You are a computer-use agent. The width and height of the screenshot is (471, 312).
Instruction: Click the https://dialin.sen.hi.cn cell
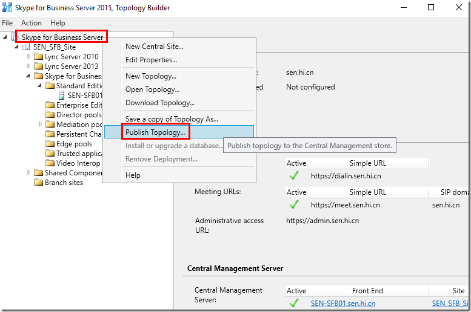[346, 176]
